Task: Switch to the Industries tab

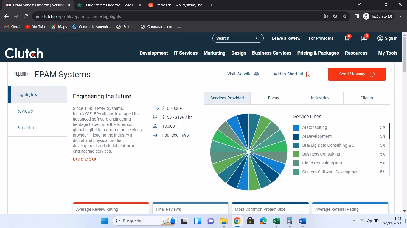Action: [320, 98]
